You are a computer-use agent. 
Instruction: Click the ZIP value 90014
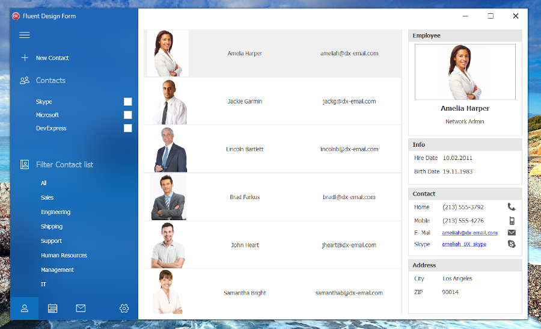coord(450,292)
